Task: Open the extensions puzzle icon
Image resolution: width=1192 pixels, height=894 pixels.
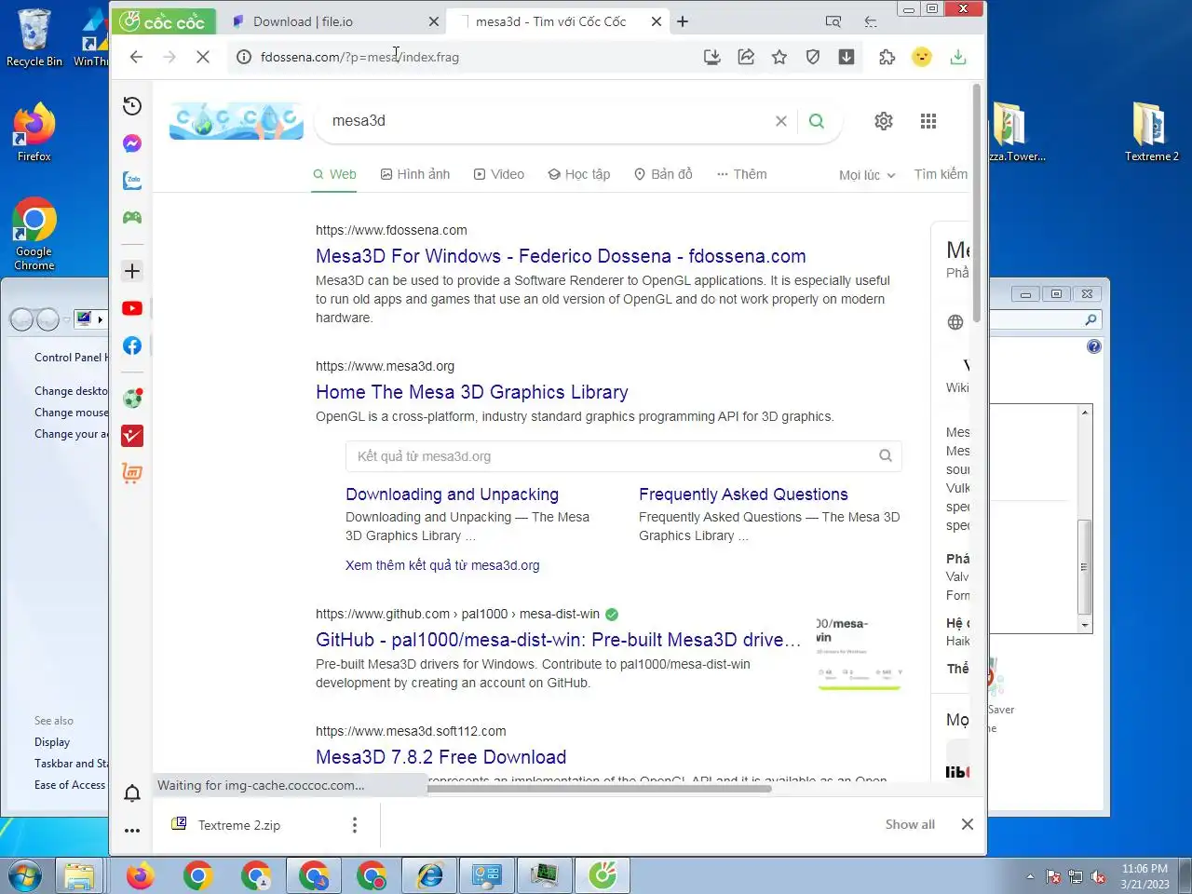Action: click(x=887, y=57)
